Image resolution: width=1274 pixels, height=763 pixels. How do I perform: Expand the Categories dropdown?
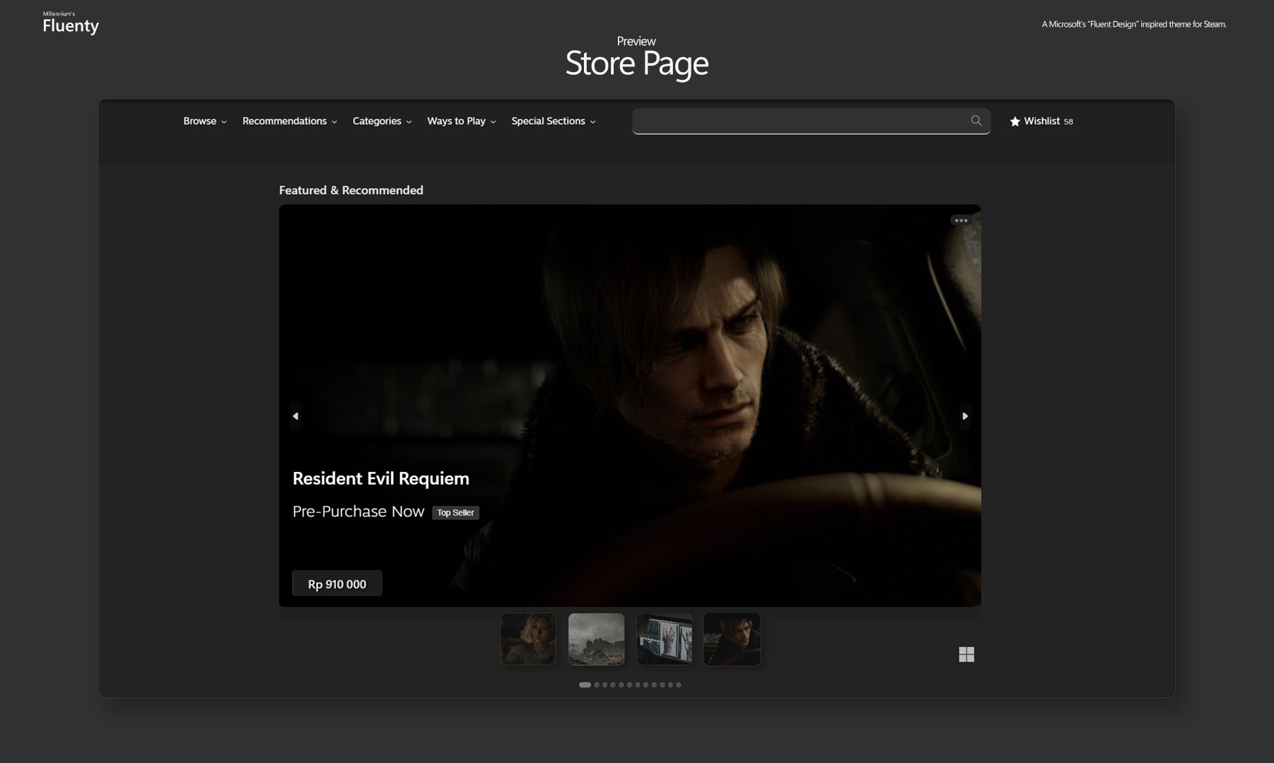pyautogui.click(x=382, y=122)
